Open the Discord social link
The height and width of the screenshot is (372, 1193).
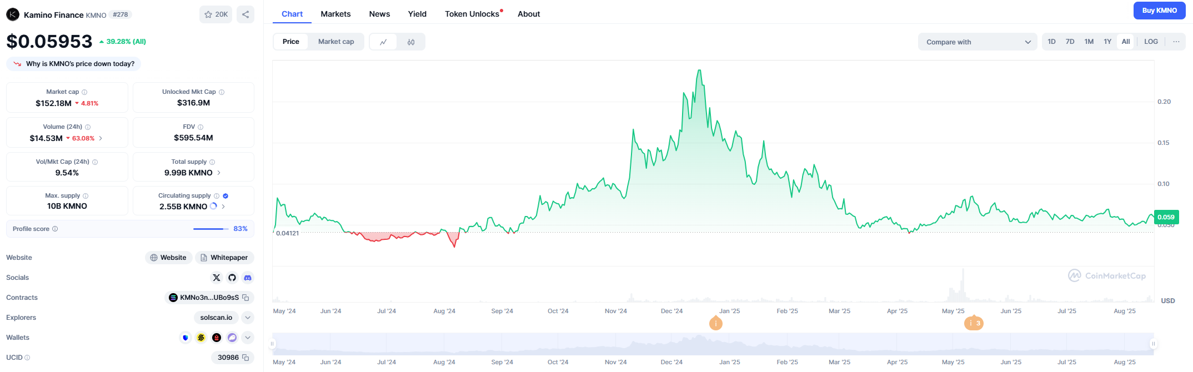tap(248, 278)
